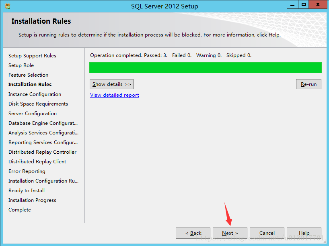329x246 pixels.
Task: Select Error Reporting step
Action: [x=27, y=171]
